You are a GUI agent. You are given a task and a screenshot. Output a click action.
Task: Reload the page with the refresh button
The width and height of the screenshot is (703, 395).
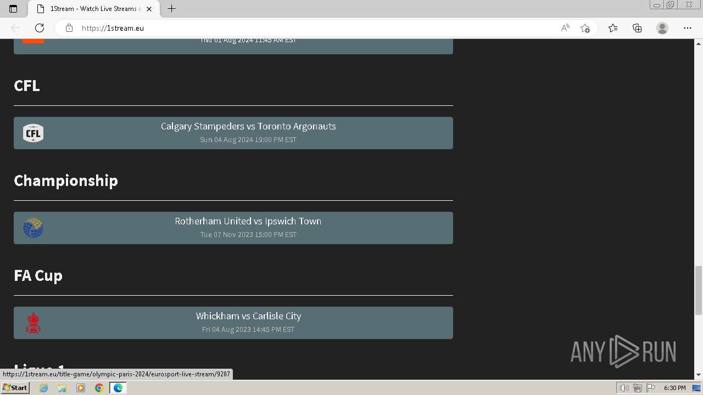pyautogui.click(x=40, y=28)
